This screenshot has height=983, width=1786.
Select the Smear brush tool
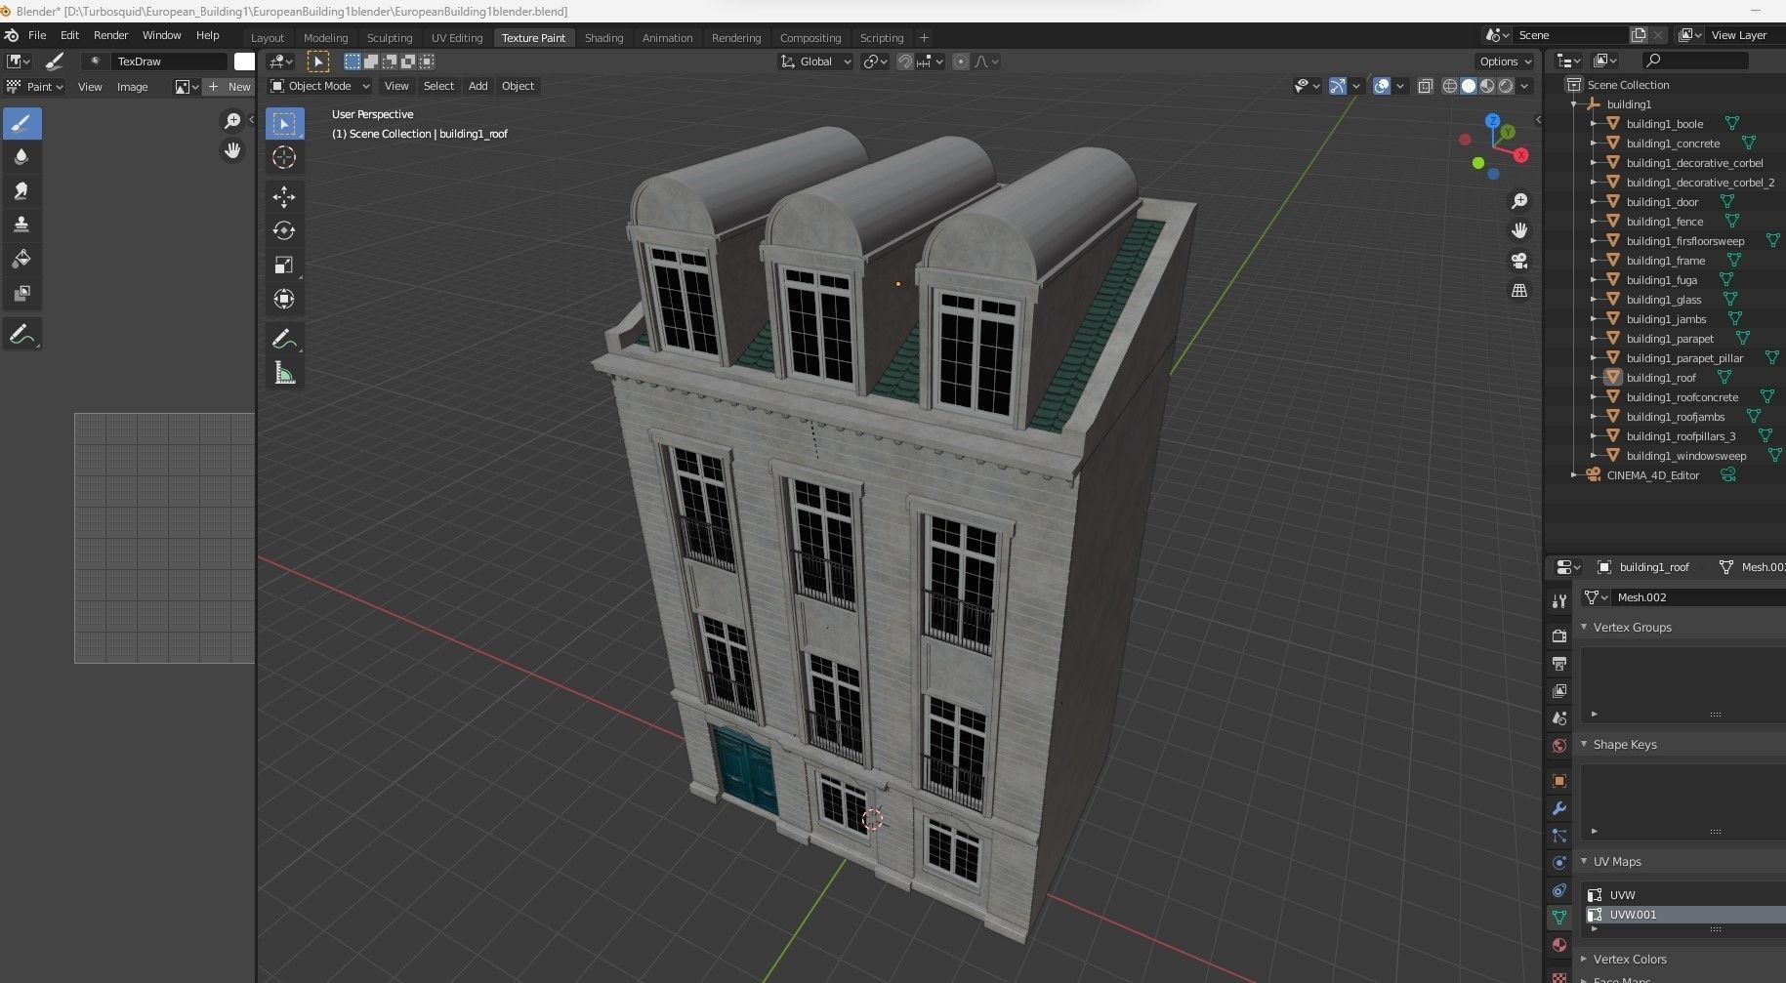click(x=22, y=191)
